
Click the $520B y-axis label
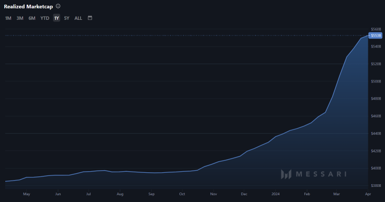(x=376, y=64)
